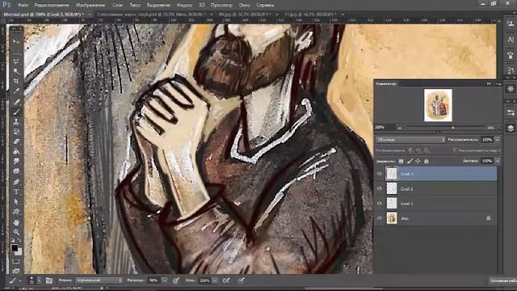
Task: Zoom out button in Navigator panel
Action: tap(400, 128)
